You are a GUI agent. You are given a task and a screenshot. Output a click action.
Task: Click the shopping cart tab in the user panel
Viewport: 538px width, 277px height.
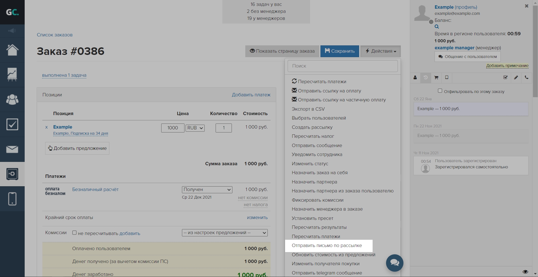(x=436, y=78)
